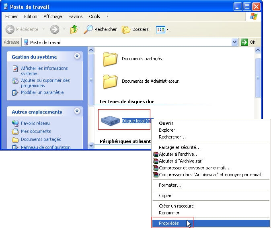The width and height of the screenshot is (271, 228).
Task: Click WinRAR icon beside Compresser et envoyer par e-mail...
Action: [x=156, y=168]
